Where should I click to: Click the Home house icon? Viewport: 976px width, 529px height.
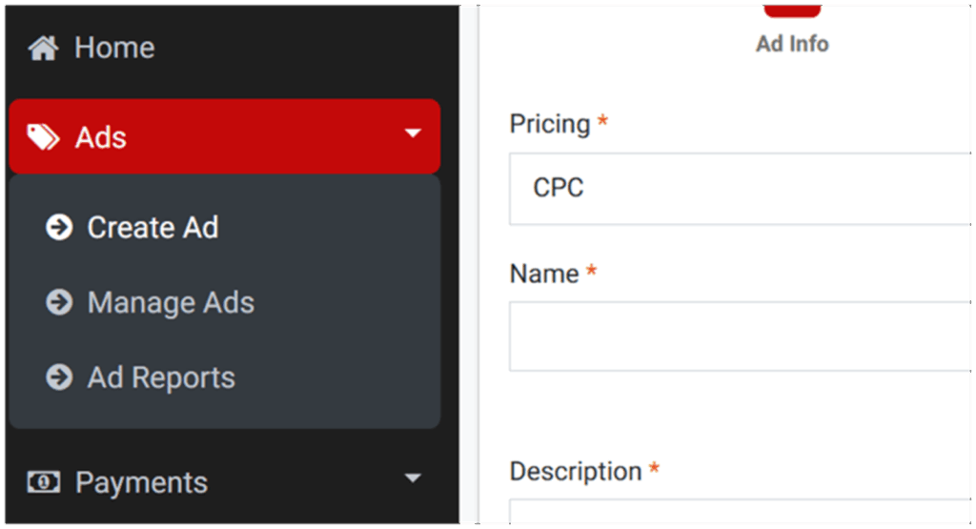pos(44,48)
